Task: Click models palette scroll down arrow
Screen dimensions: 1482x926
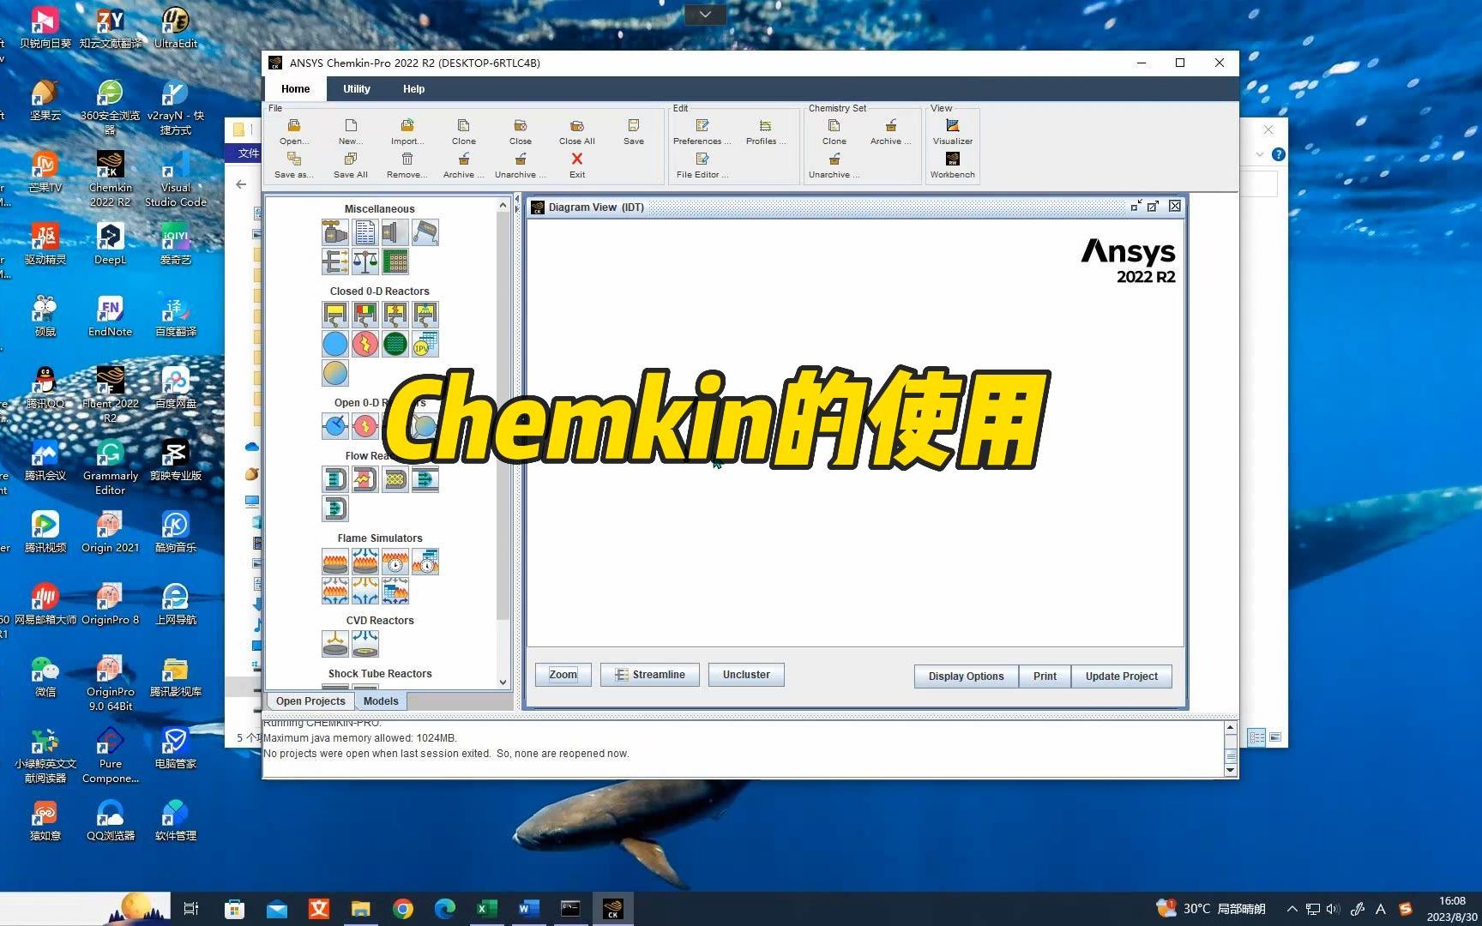Action: [x=503, y=682]
